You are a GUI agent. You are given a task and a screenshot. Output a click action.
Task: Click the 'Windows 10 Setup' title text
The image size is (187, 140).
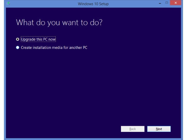tap(93, 4)
